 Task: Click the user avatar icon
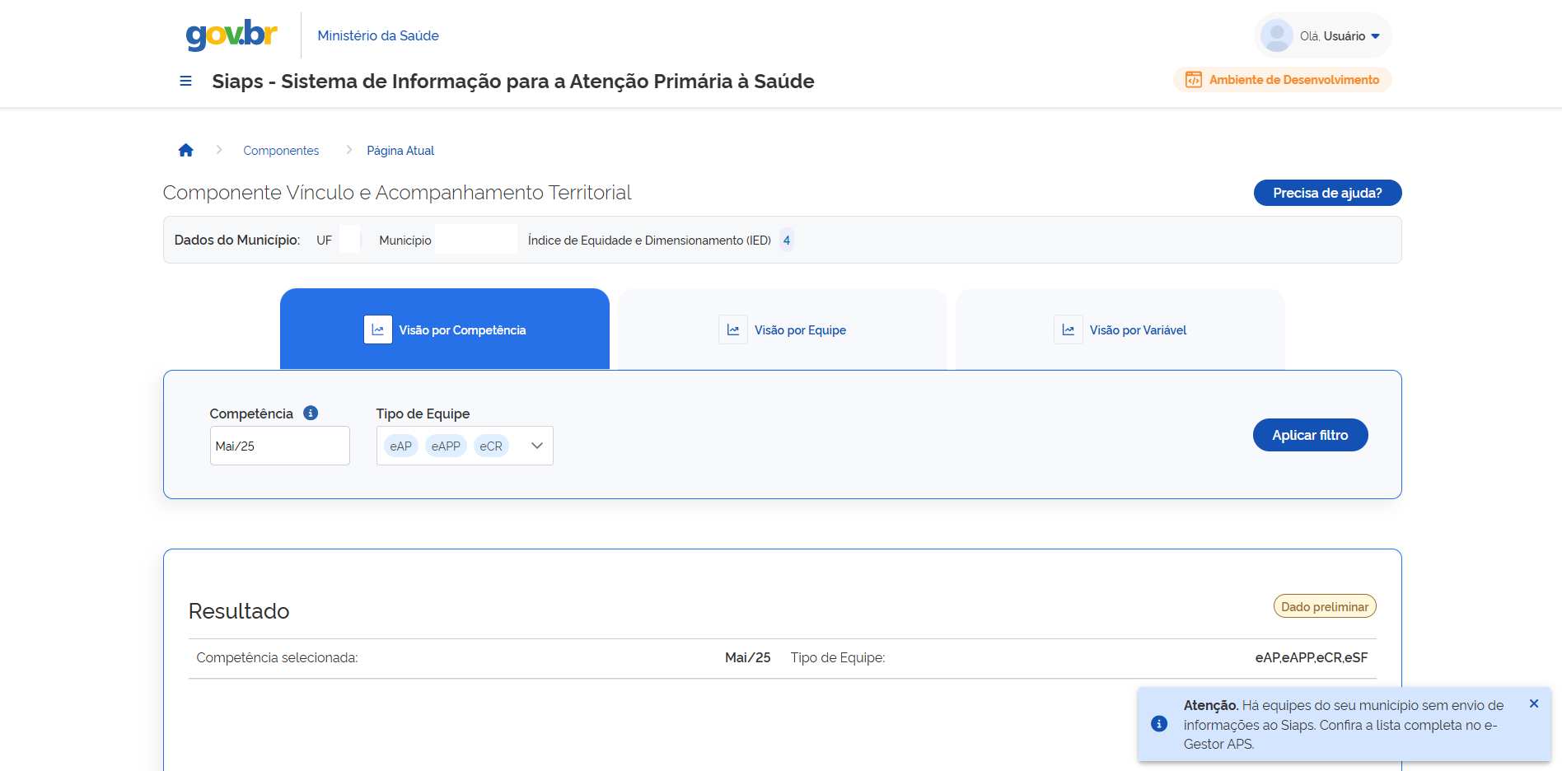[1276, 36]
